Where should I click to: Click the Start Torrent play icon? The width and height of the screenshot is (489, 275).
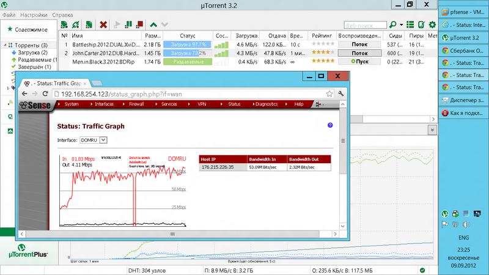[117, 24]
